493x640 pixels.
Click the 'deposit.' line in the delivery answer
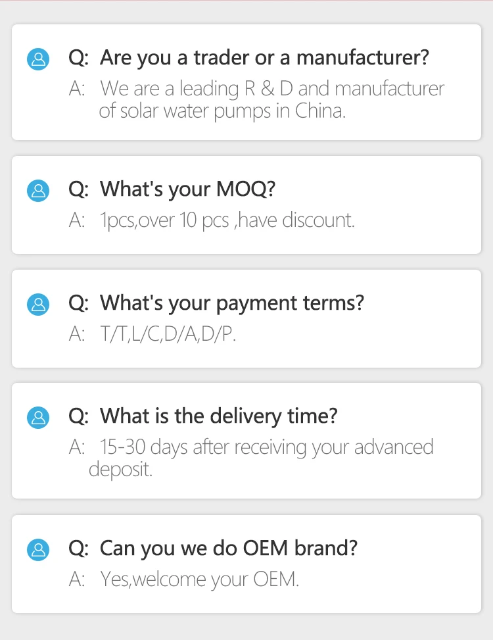point(120,470)
